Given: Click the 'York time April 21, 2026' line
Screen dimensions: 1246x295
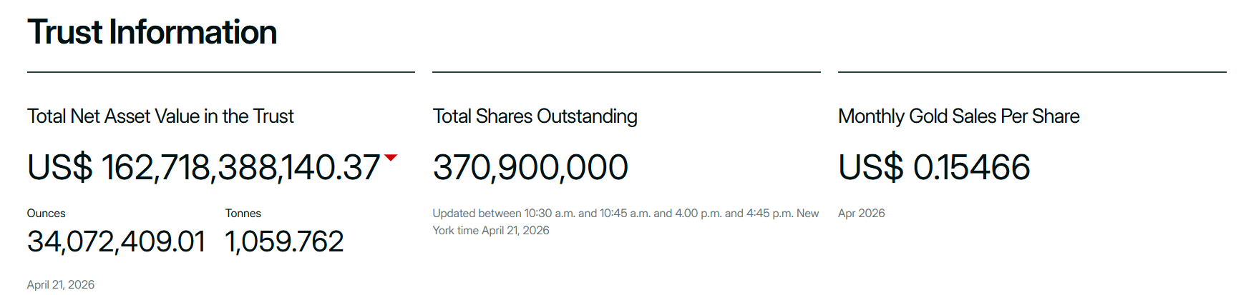Looking at the screenshot, I should [491, 231].
